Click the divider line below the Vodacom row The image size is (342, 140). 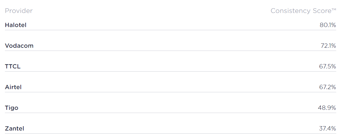pyautogui.click(x=170, y=51)
